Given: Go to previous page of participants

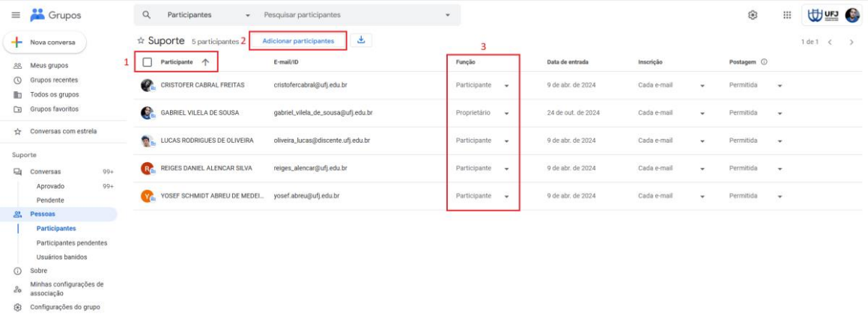Looking at the screenshot, I should (829, 42).
